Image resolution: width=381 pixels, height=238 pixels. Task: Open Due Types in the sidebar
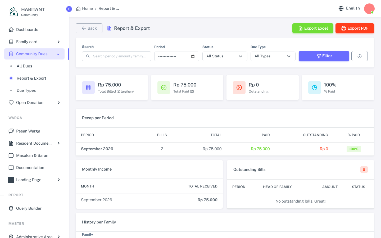pos(26,90)
